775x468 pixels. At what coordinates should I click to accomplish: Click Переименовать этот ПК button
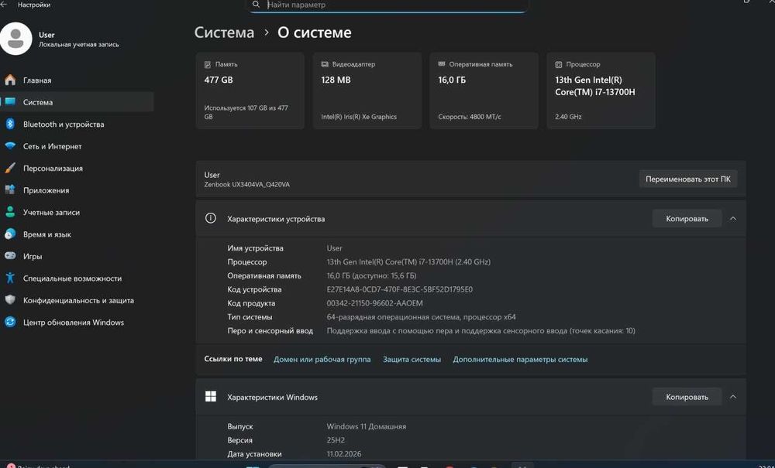pyautogui.click(x=688, y=179)
